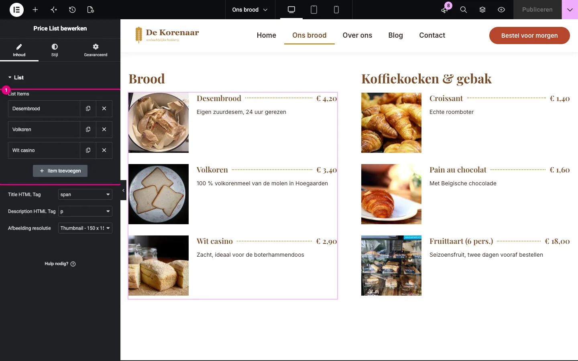
Task: Click the Item toevoegen button
Action: (x=60, y=171)
